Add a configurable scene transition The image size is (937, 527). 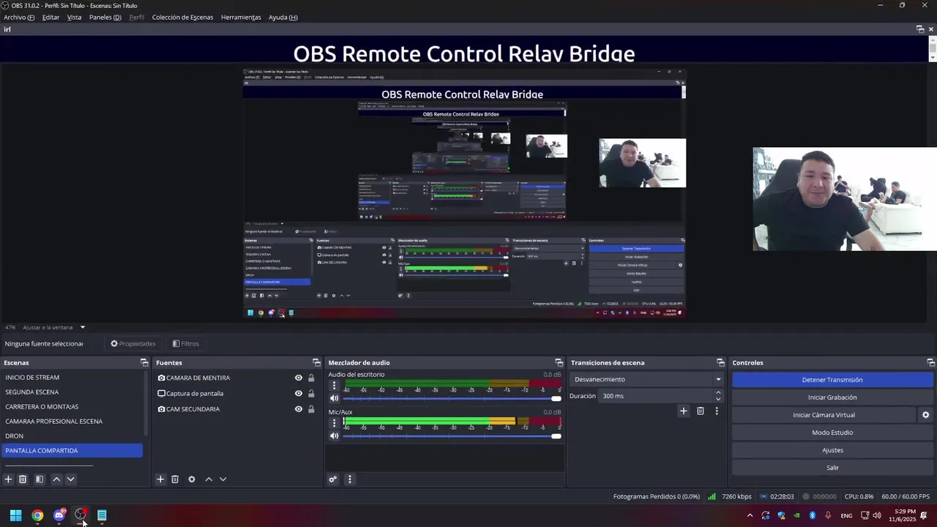[683, 411]
